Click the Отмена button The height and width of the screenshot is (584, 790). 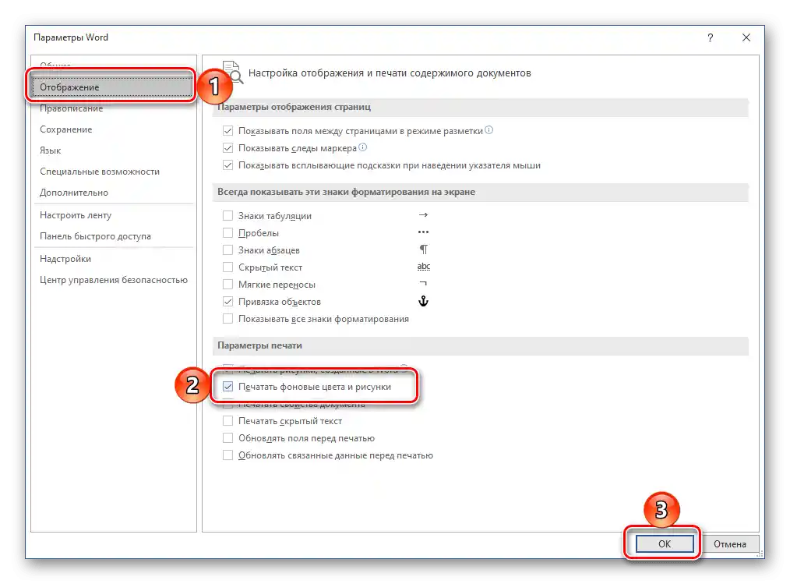pos(729,544)
